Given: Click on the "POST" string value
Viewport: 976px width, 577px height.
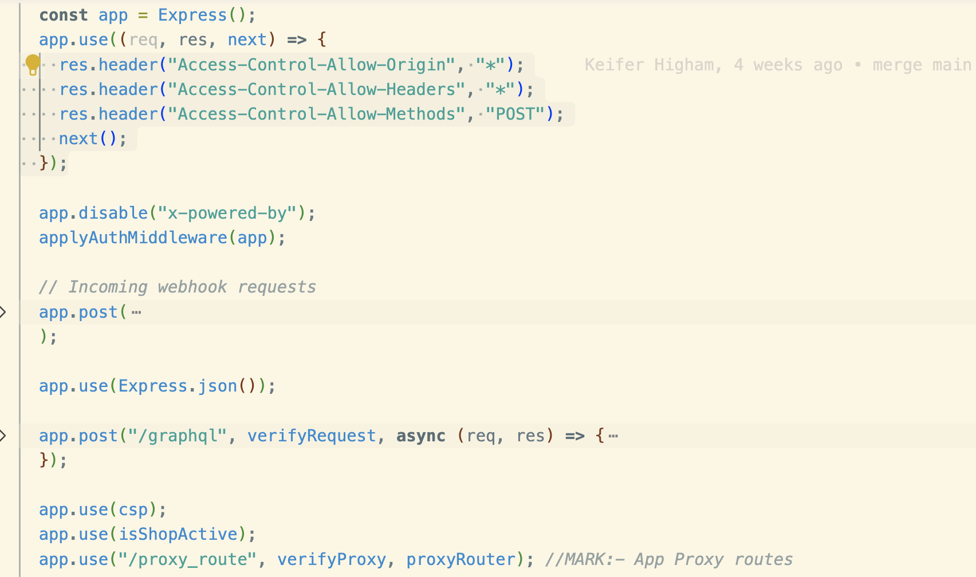Looking at the screenshot, I should tap(515, 114).
